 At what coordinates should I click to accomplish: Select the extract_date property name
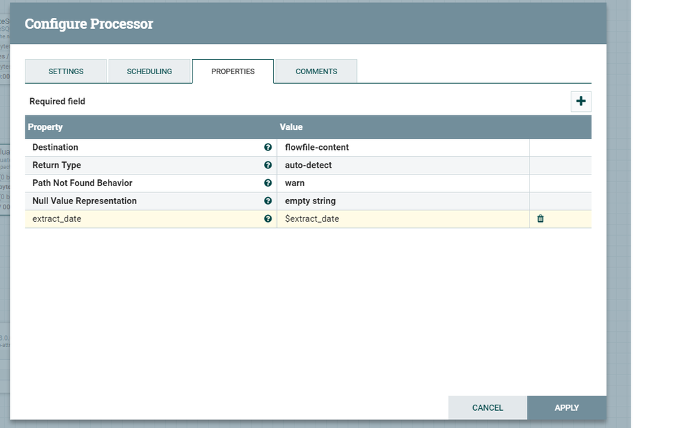[57, 219]
